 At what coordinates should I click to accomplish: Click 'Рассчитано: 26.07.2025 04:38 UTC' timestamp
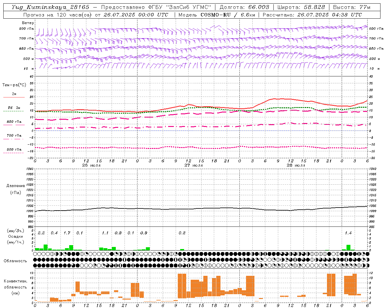click(x=312, y=15)
